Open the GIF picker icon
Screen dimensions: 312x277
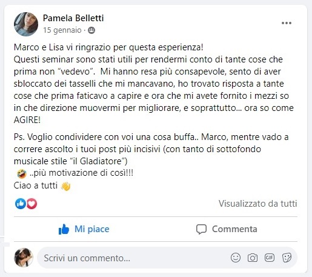pos(270,258)
